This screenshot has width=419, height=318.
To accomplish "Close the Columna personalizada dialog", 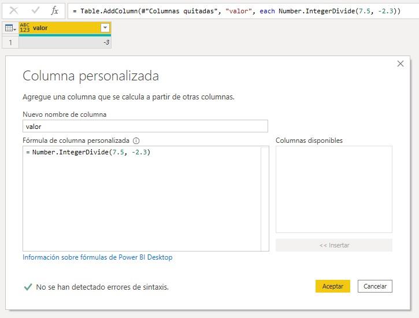I will (x=401, y=64).
